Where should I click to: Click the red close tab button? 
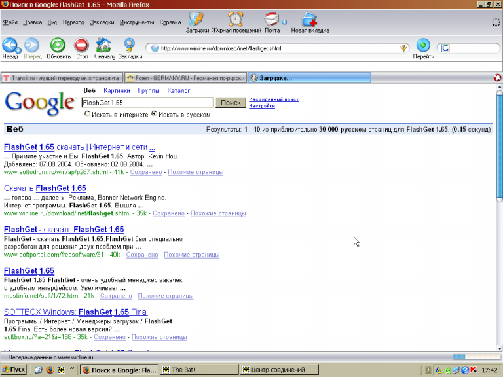coord(498,78)
